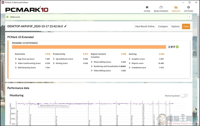The height and width of the screenshot is (126, 200).
Task: Select the RESULTS bar chart icon
Action: [176, 8]
